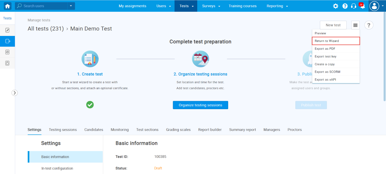Viewport: 386px width, 174px height.
Task: Open the settings gear icon
Action: [336, 6]
